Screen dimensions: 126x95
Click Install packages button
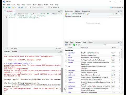tap(68, 45)
